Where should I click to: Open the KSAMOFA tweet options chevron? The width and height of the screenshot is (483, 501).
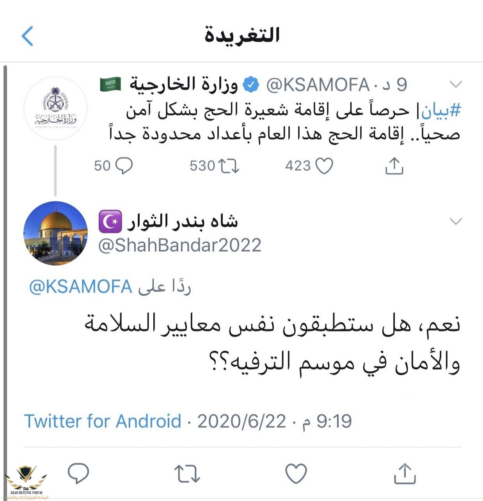click(456, 84)
